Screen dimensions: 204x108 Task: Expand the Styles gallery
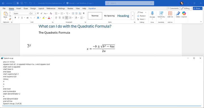133,16
